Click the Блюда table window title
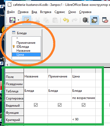Viewport: 110px width, 126px height. coord(22,33)
